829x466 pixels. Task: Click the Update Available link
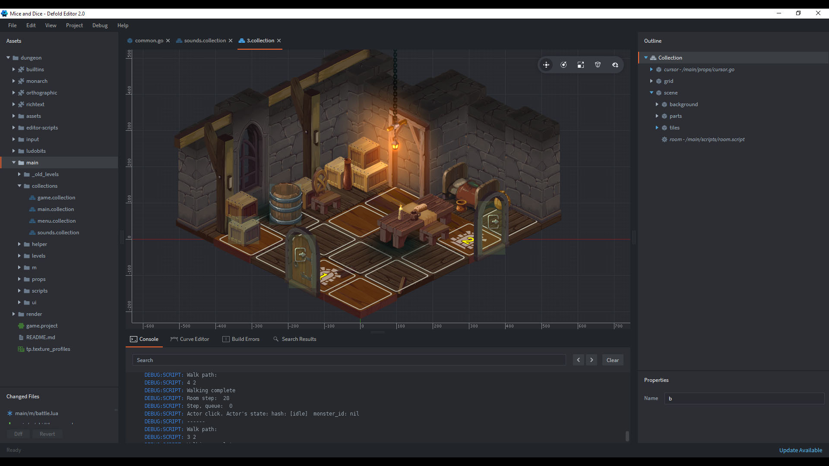[801, 450]
